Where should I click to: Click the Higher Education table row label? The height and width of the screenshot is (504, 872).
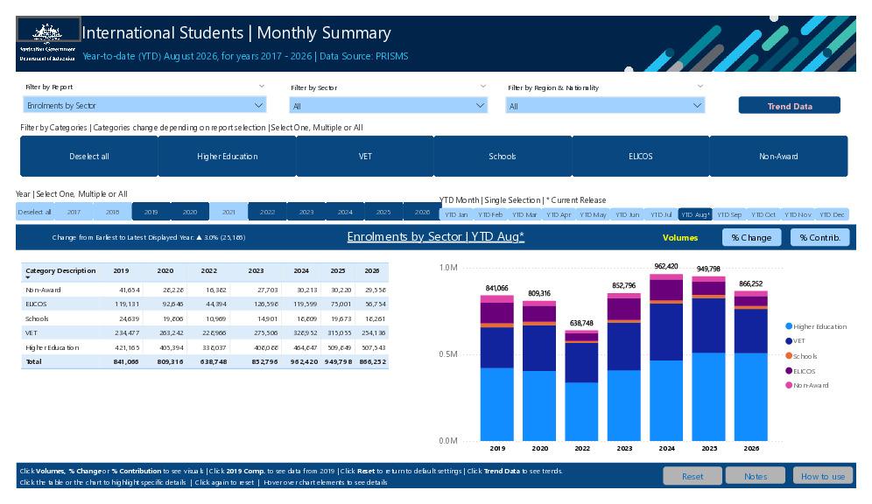point(53,347)
